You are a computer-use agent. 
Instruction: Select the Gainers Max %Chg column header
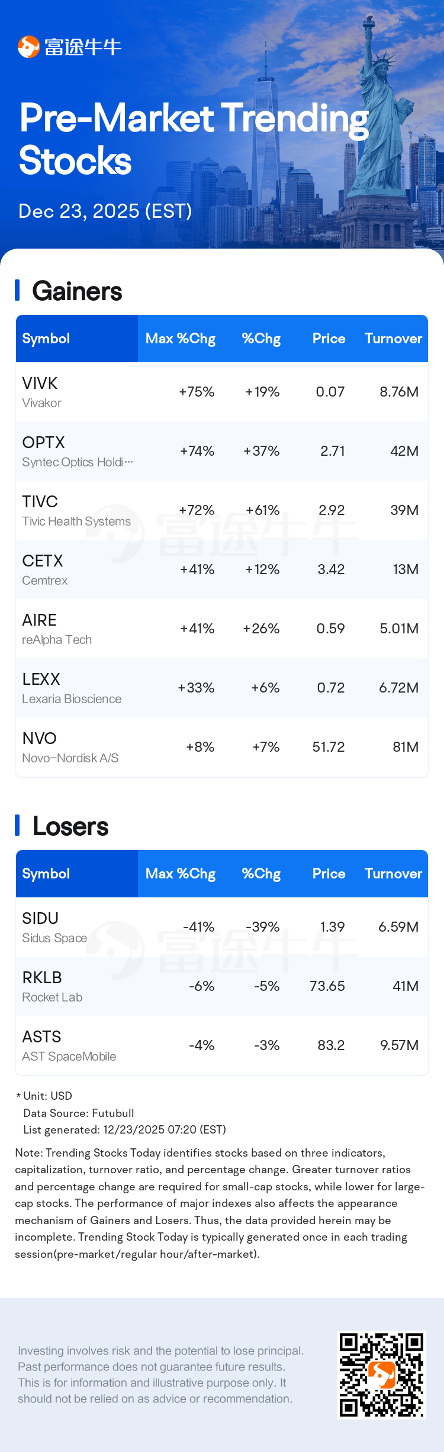click(x=180, y=339)
